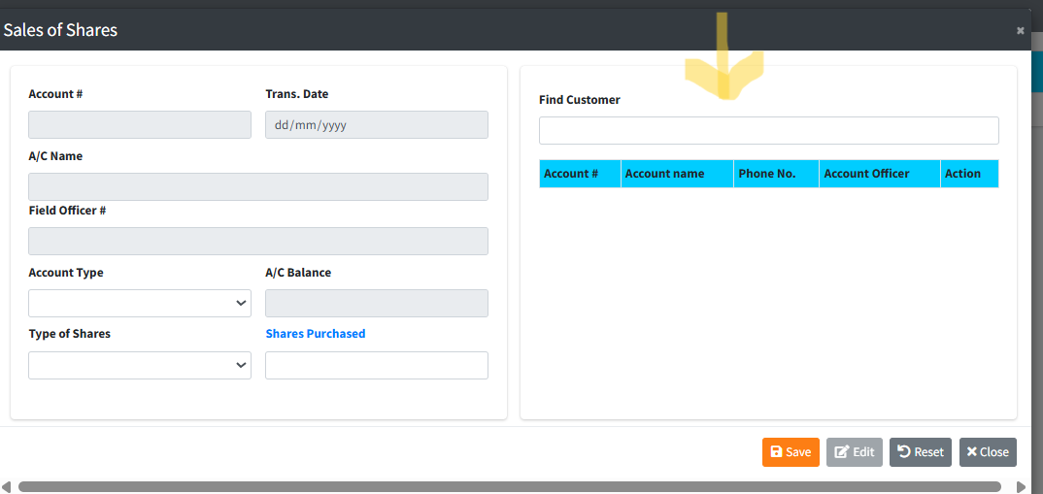Image resolution: width=1043 pixels, height=494 pixels.
Task: Click the Field Officer # field
Action: [258, 242]
